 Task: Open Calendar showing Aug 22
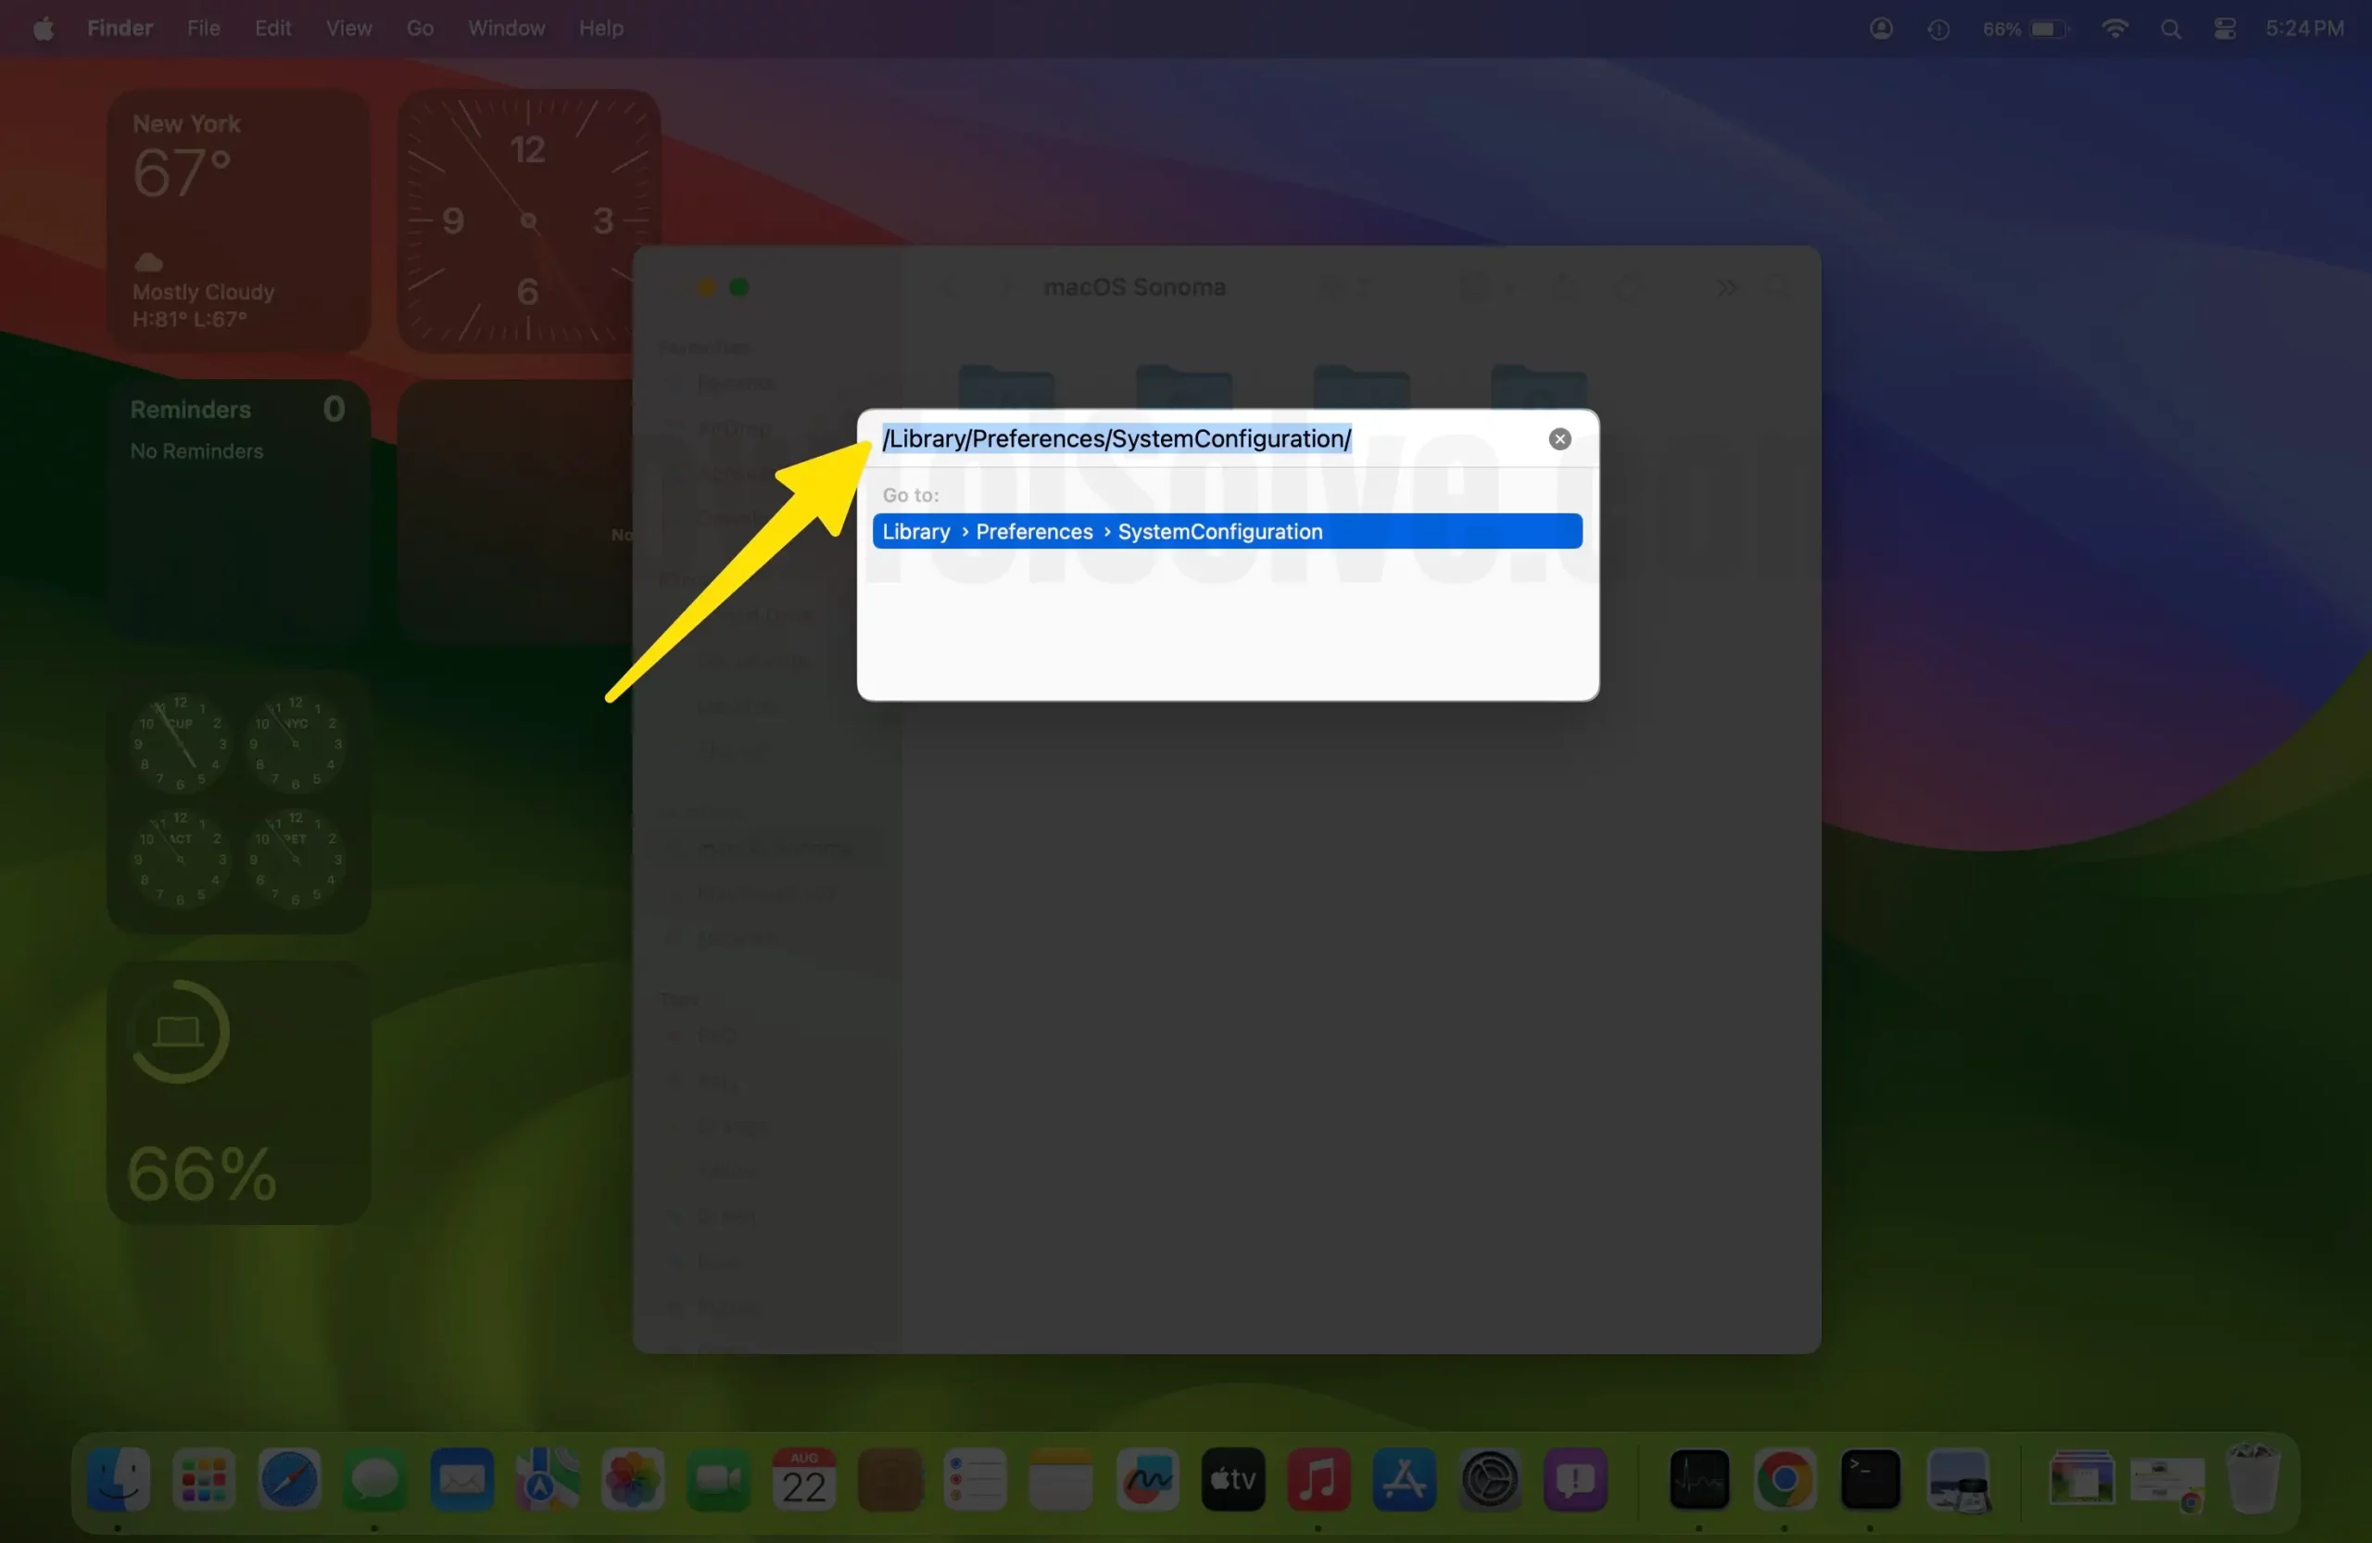point(804,1479)
